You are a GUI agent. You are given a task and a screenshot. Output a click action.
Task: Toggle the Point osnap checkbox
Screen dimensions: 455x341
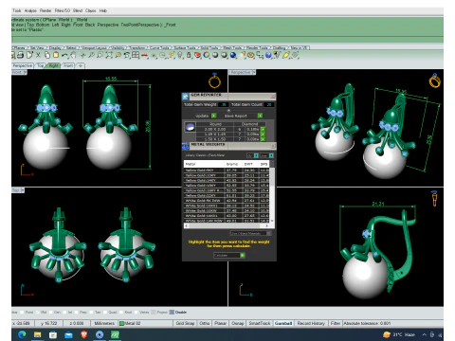point(23,312)
